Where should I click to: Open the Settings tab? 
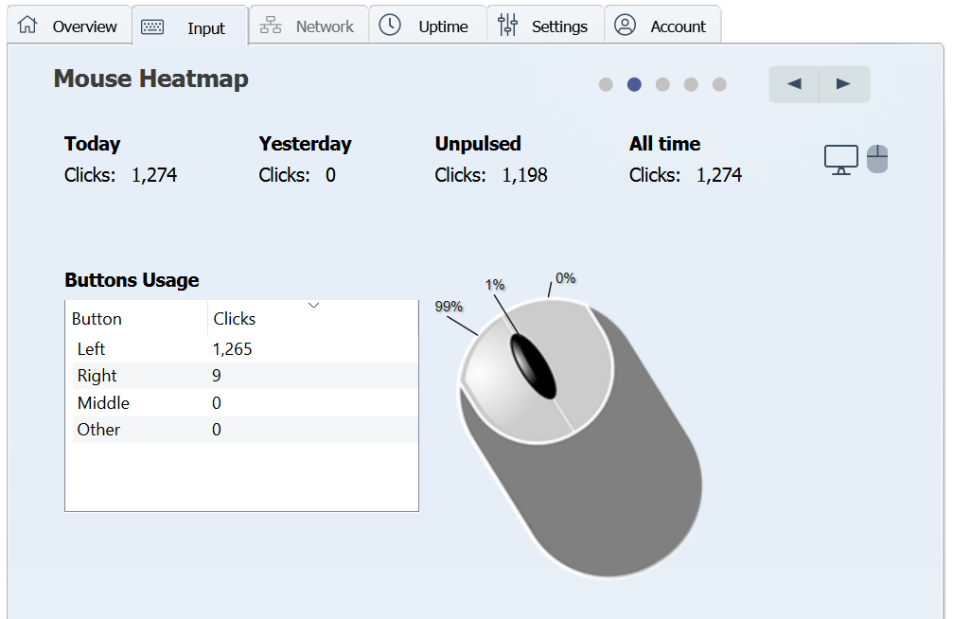point(545,26)
